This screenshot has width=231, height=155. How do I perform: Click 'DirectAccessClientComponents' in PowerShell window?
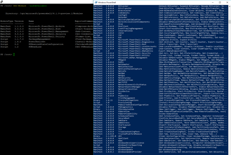134,22
